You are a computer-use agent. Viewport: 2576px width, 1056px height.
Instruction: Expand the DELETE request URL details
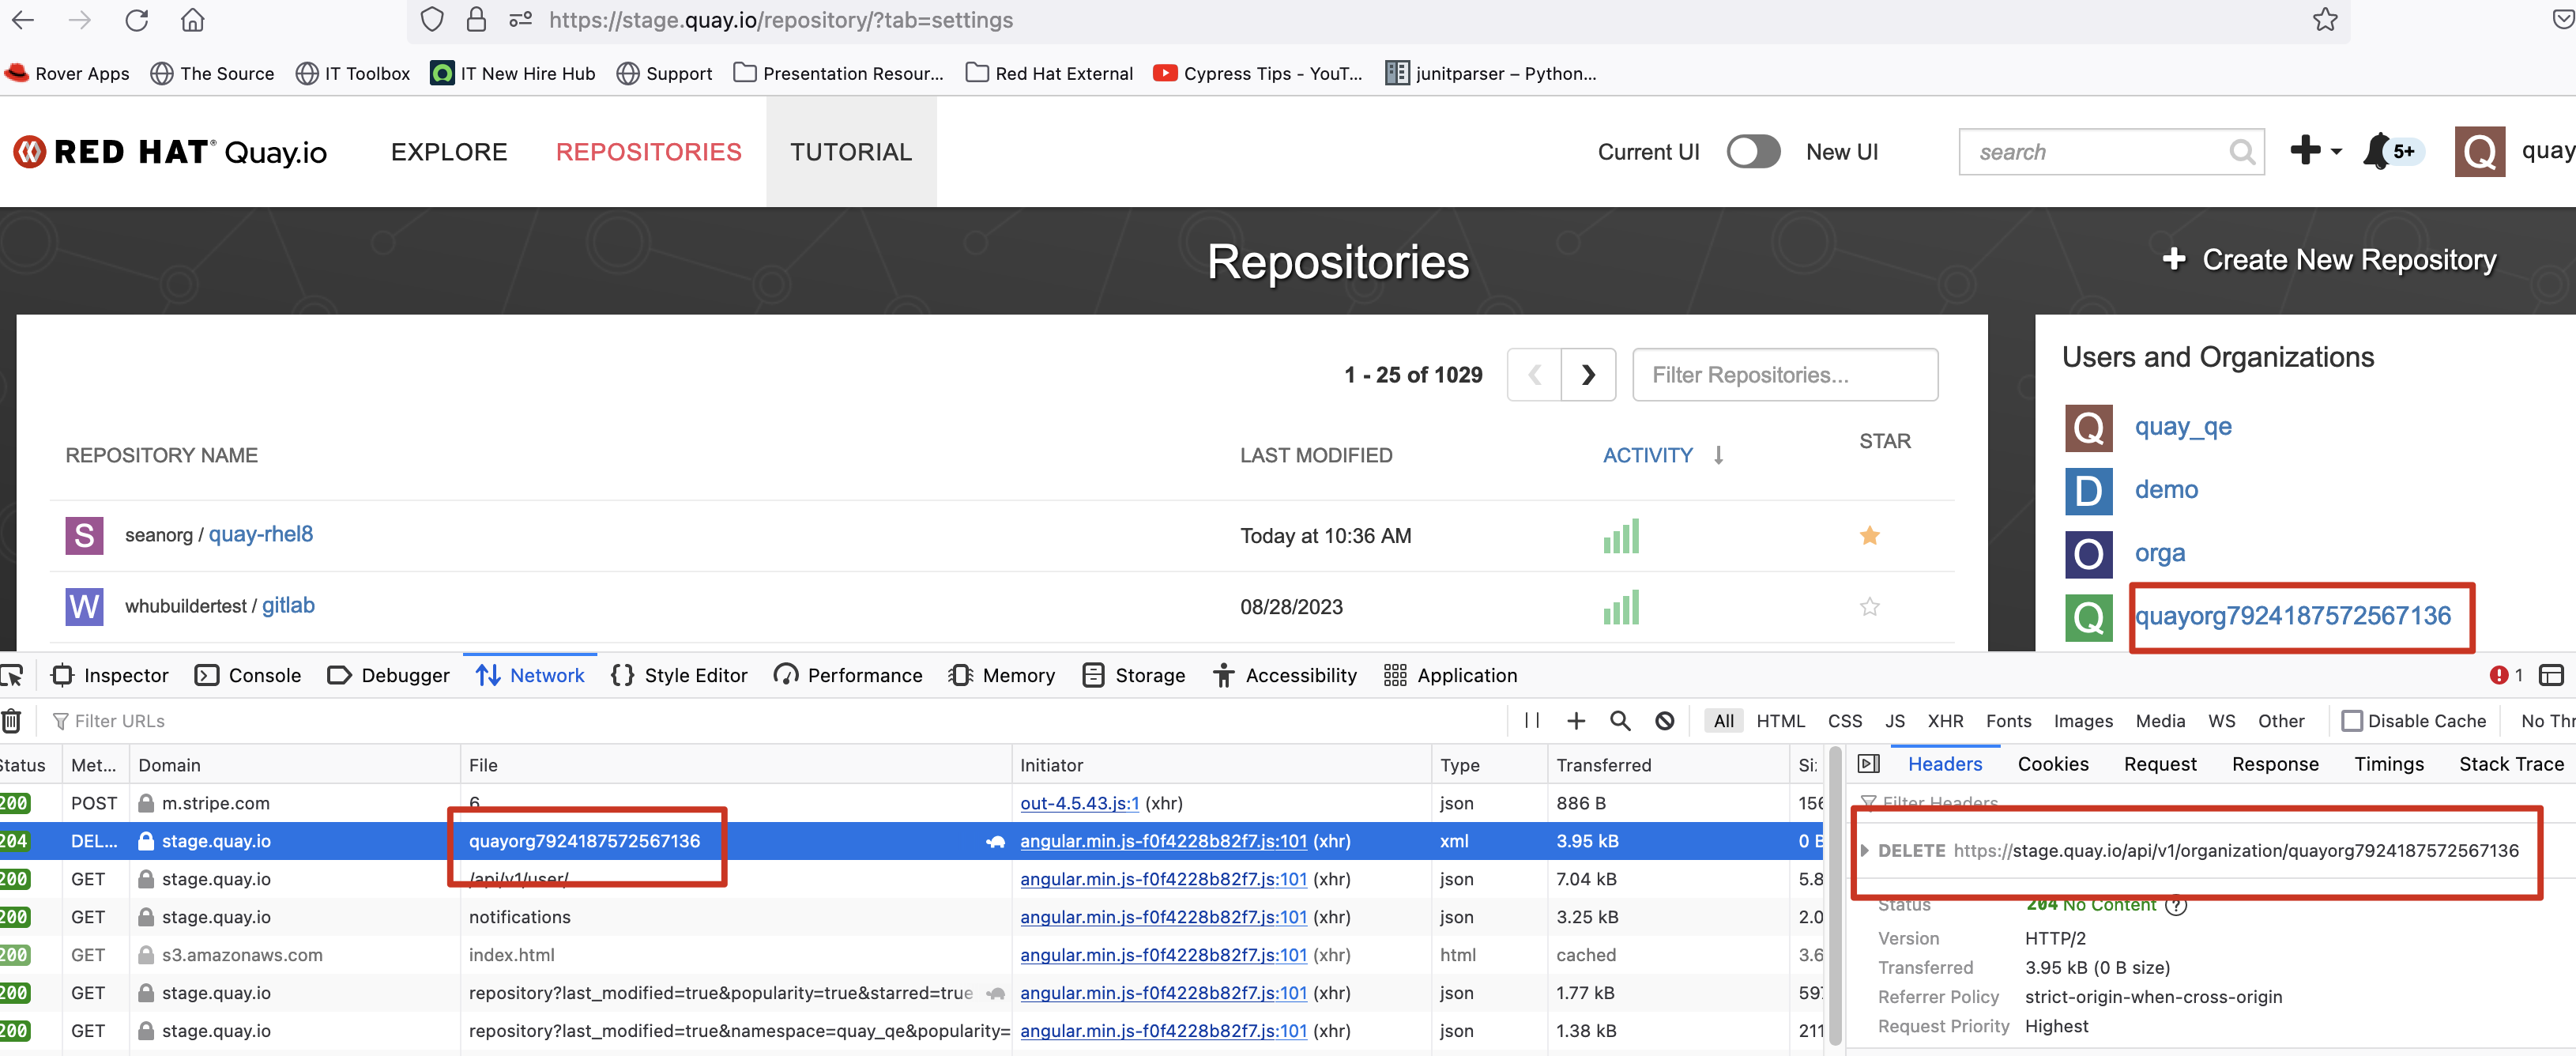(1865, 850)
